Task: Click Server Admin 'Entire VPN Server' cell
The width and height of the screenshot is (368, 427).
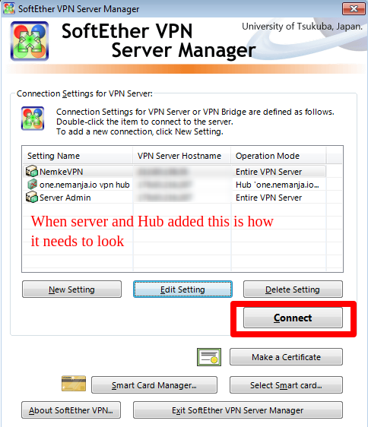Action: [x=268, y=198]
